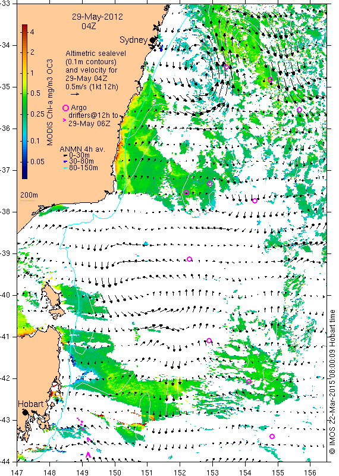Select the Argo float near 41.1°S 152.9°E
339x476 pixels.
click(x=209, y=340)
